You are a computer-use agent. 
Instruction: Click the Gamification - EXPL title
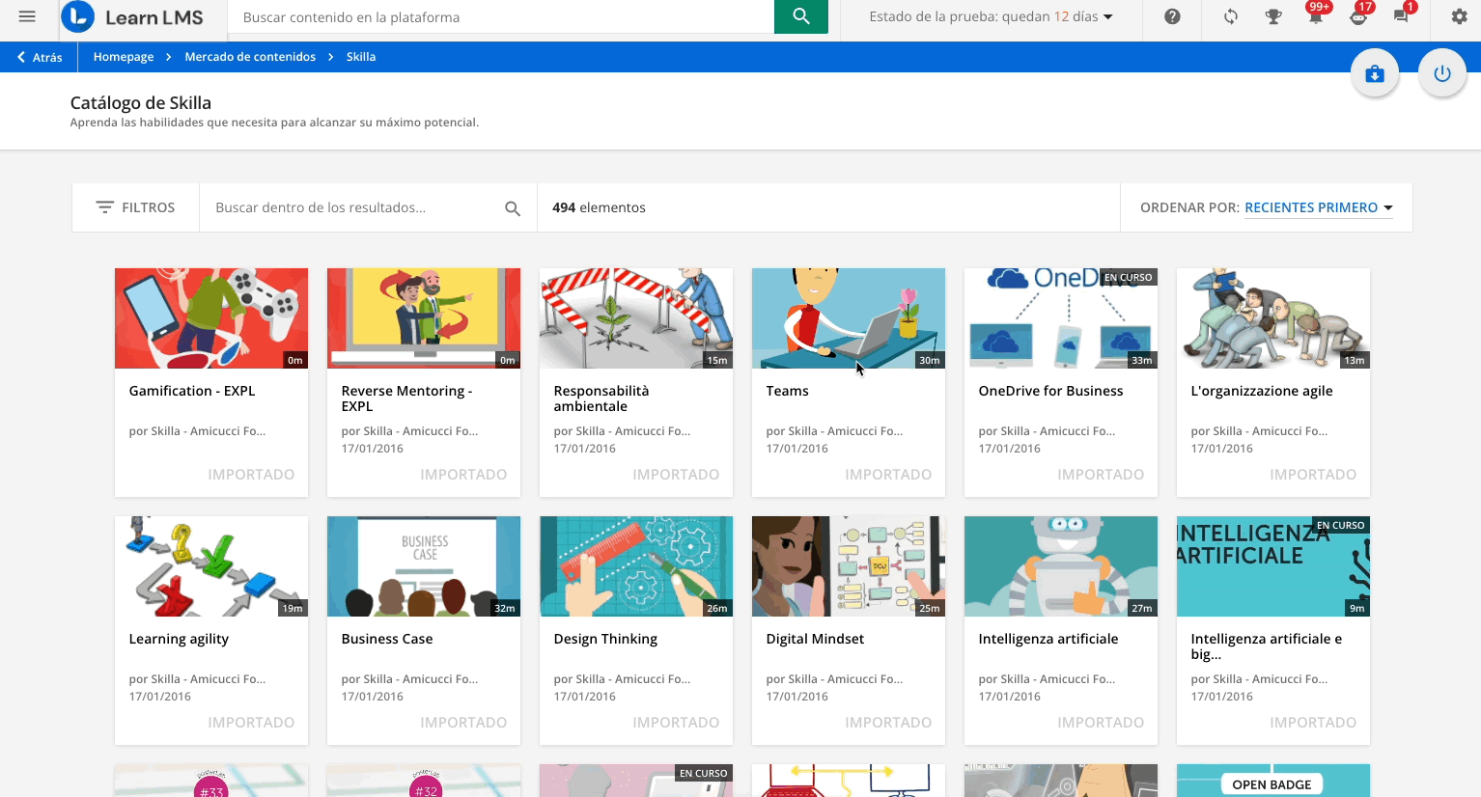click(x=192, y=391)
